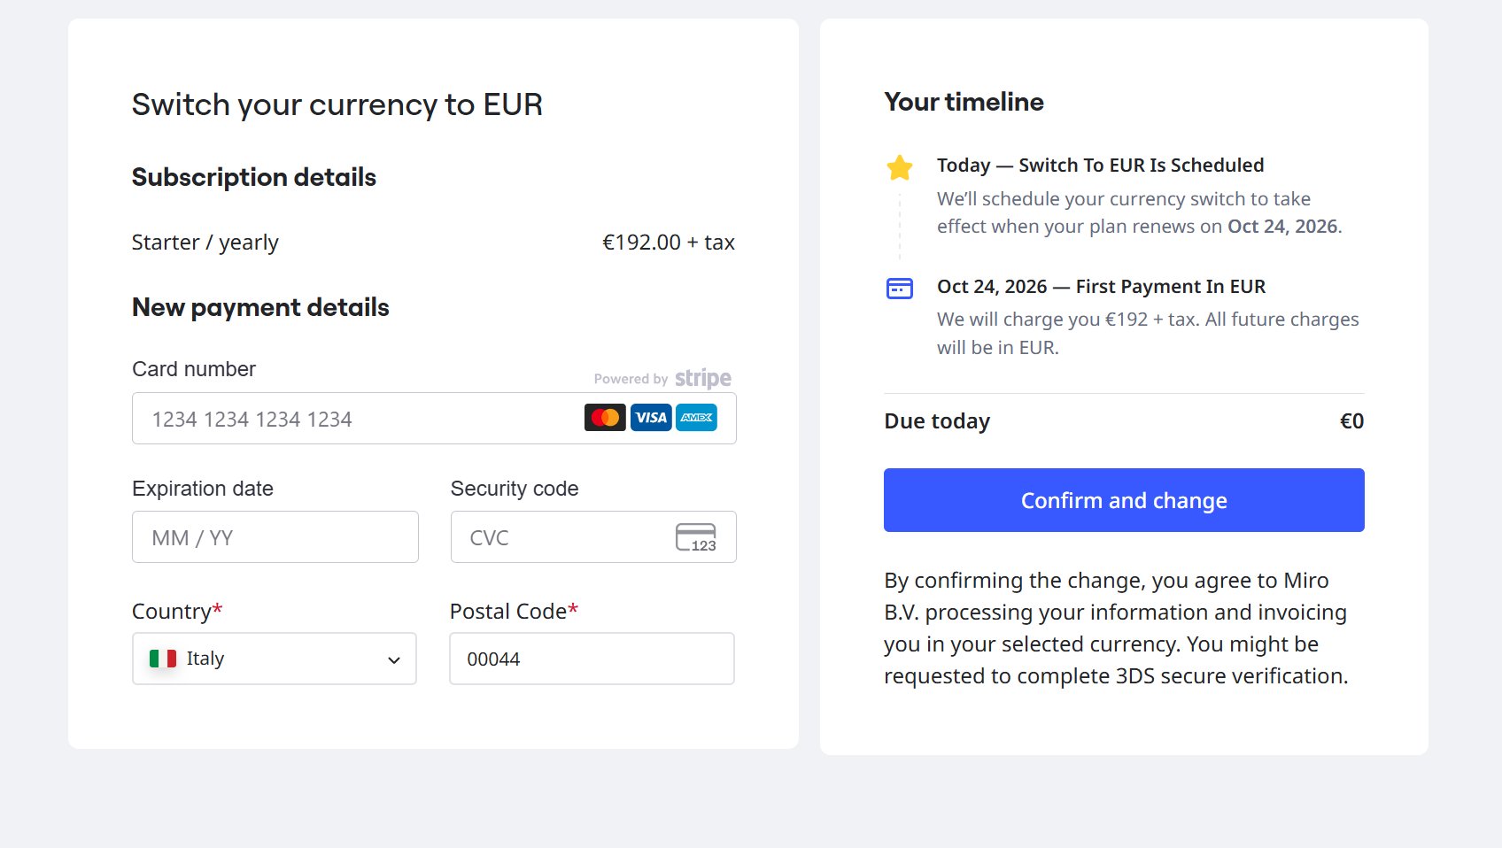Click the Mastercard logo icon

coord(605,418)
